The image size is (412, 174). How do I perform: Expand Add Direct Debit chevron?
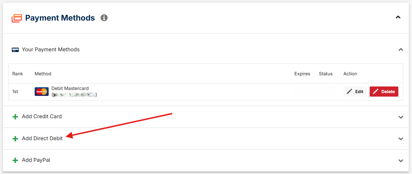click(x=401, y=139)
